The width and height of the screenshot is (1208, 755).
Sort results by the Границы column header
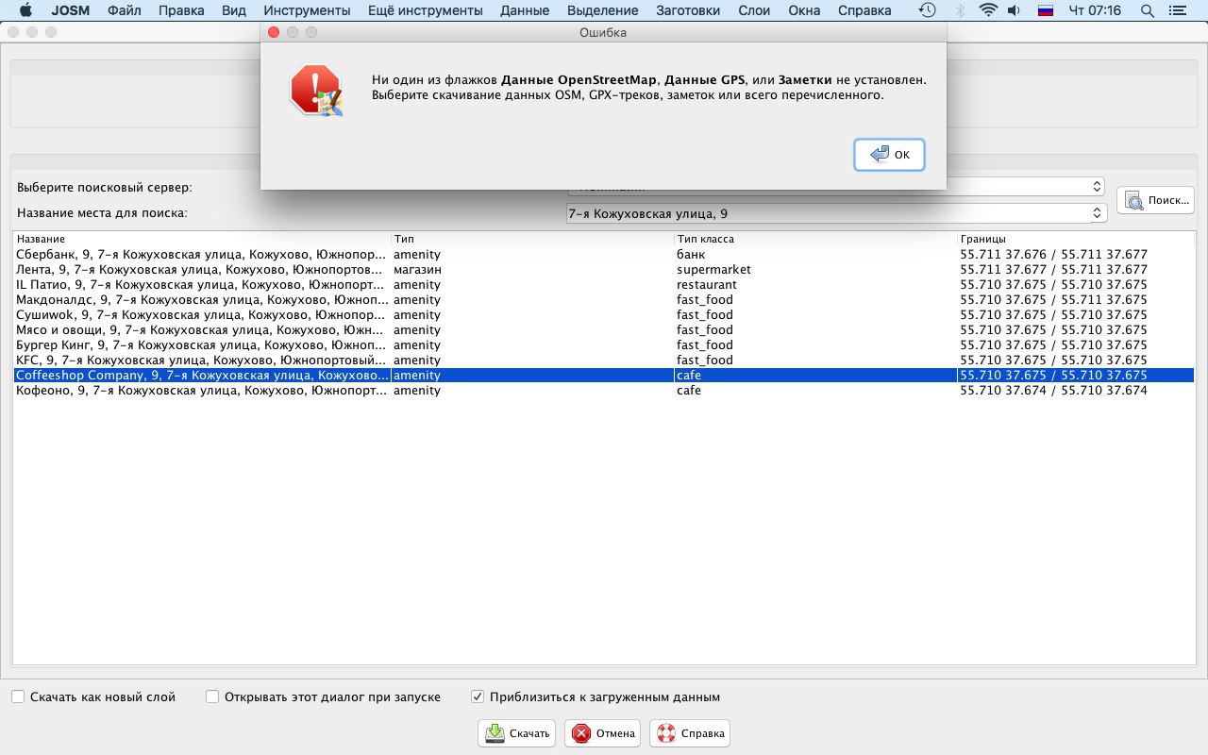[1076, 239]
